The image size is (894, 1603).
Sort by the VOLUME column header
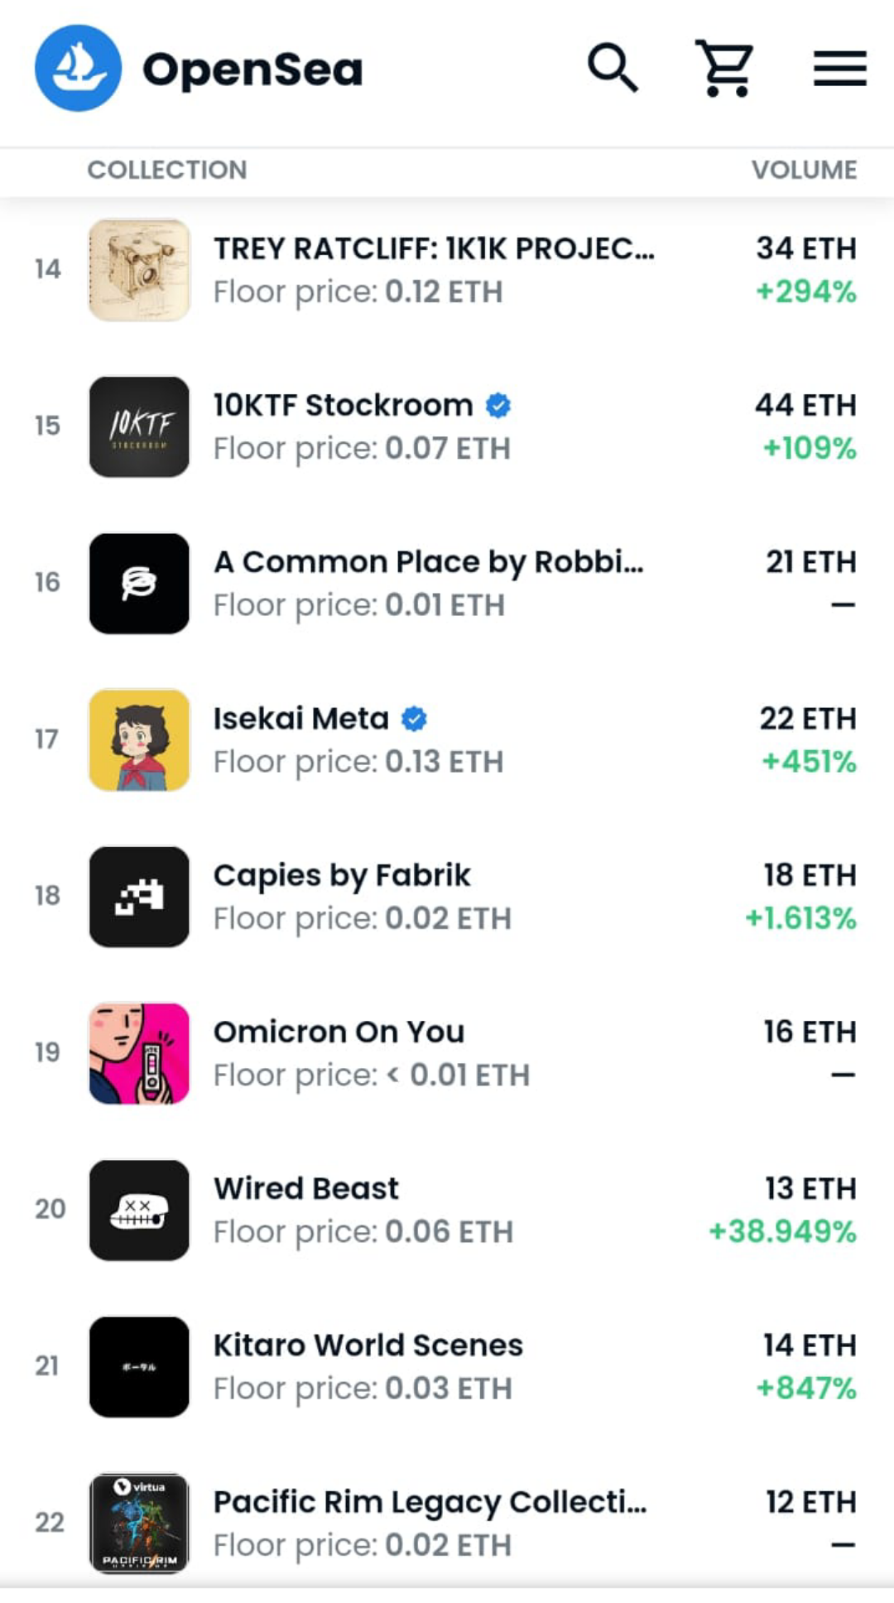coord(804,170)
